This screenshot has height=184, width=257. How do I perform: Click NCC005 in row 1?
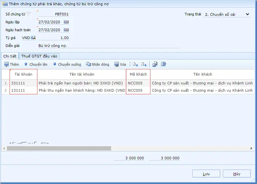click(x=138, y=83)
